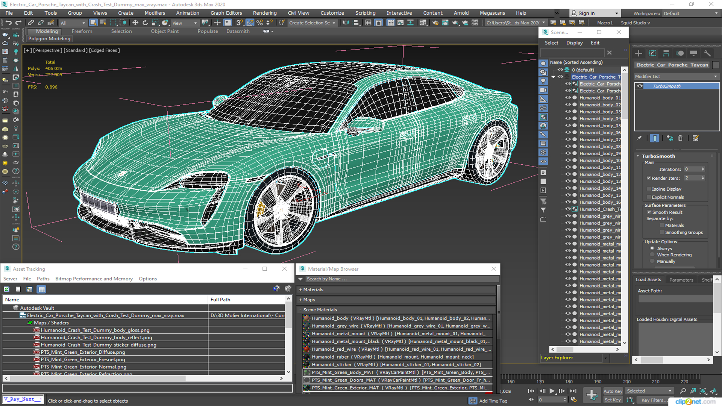Switch to the Freeform ribbon tab
The height and width of the screenshot is (406, 722).
pyautogui.click(x=82, y=31)
